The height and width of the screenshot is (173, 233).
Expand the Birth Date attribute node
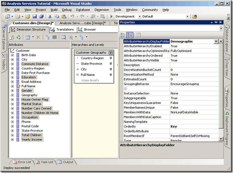pos(12,55)
